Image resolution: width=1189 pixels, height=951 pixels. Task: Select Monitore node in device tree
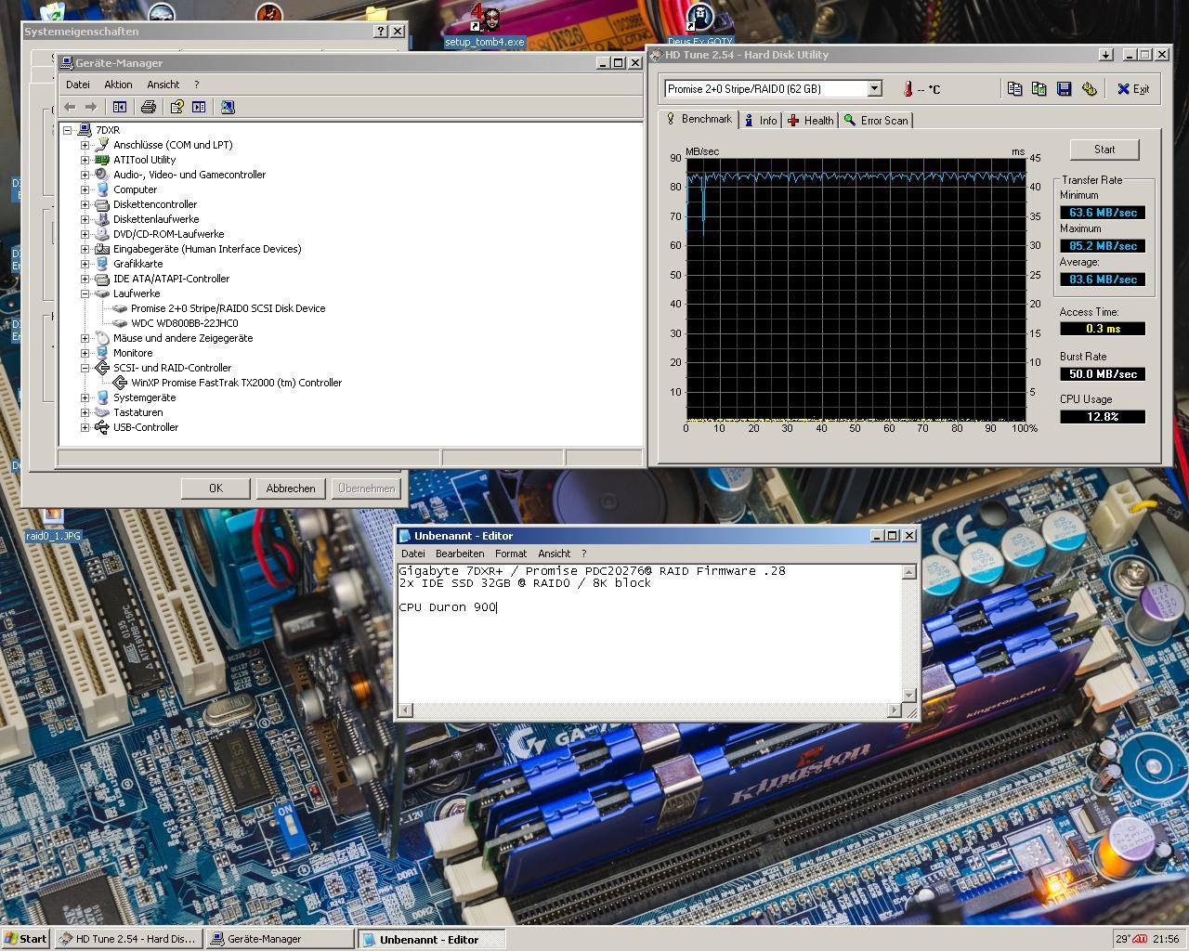(x=133, y=353)
